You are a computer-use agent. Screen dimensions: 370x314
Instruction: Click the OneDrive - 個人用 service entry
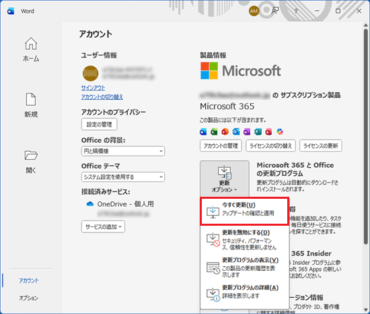click(x=120, y=204)
